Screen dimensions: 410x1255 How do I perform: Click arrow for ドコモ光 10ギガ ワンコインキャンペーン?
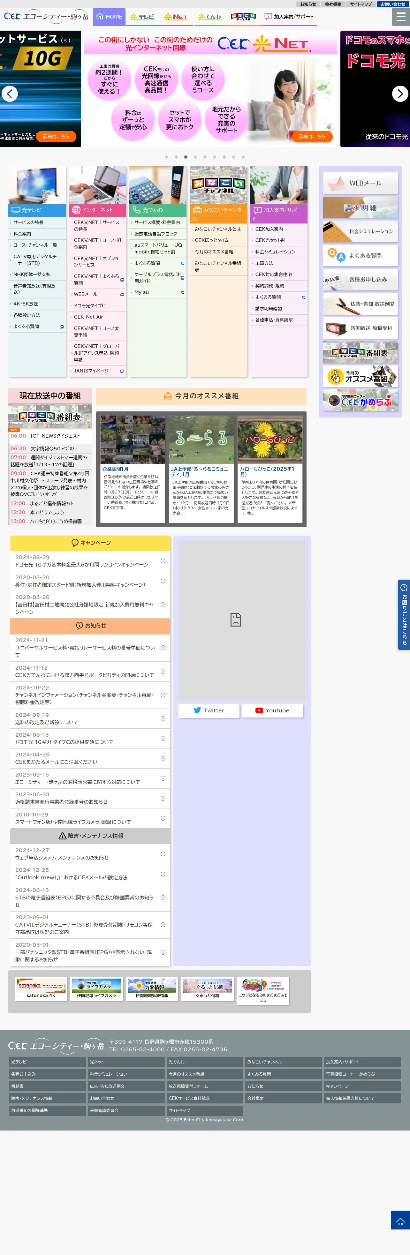(x=163, y=561)
